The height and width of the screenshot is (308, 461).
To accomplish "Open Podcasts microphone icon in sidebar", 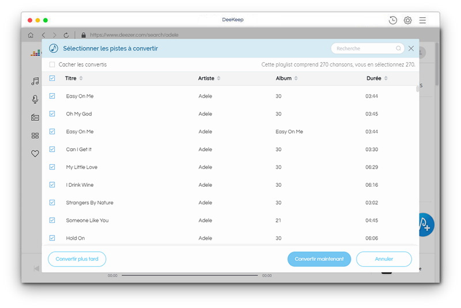I will tap(35, 99).
